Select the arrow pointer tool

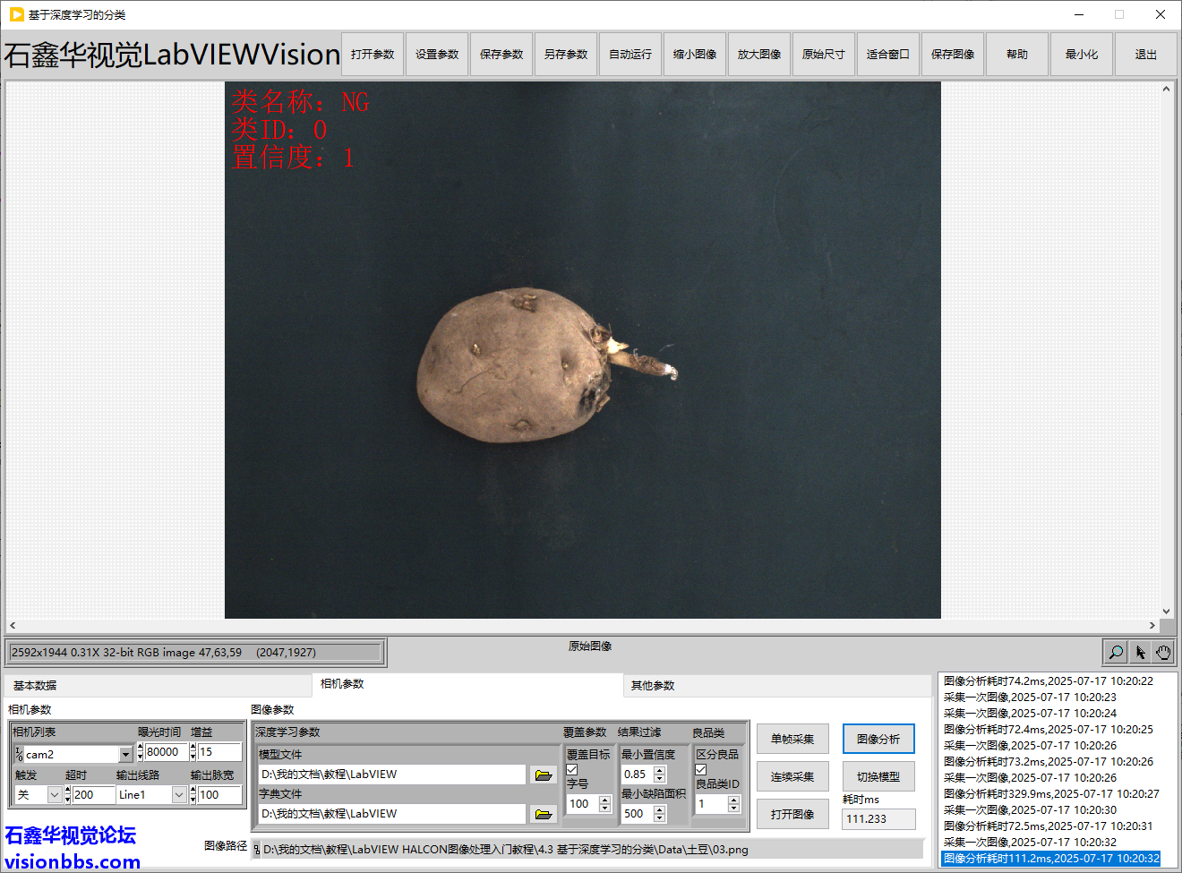pyautogui.click(x=1140, y=652)
